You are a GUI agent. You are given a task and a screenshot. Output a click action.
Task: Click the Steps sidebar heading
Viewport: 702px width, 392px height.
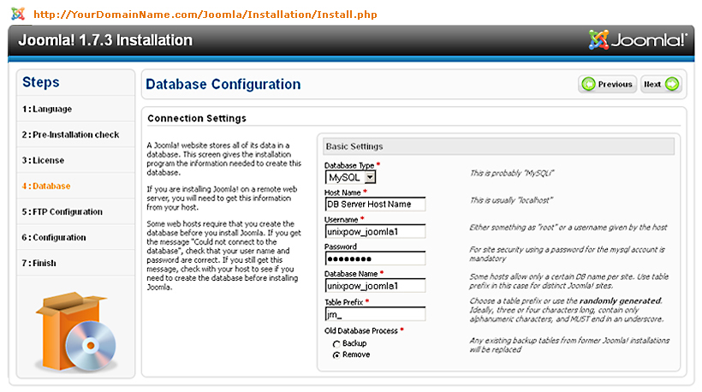click(x=41, y=82)
